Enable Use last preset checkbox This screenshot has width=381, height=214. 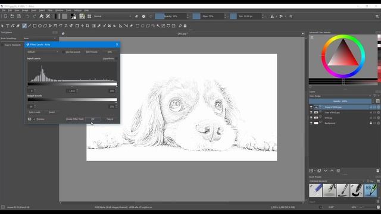(x=64, y=52)
